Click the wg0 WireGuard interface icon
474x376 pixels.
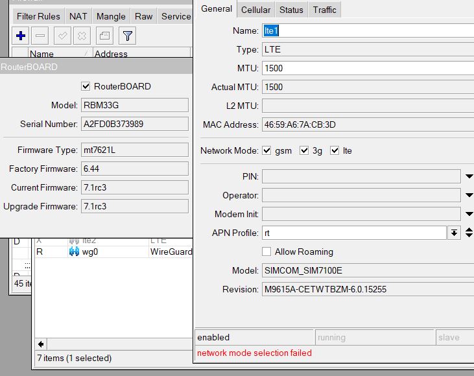[74, 252]
